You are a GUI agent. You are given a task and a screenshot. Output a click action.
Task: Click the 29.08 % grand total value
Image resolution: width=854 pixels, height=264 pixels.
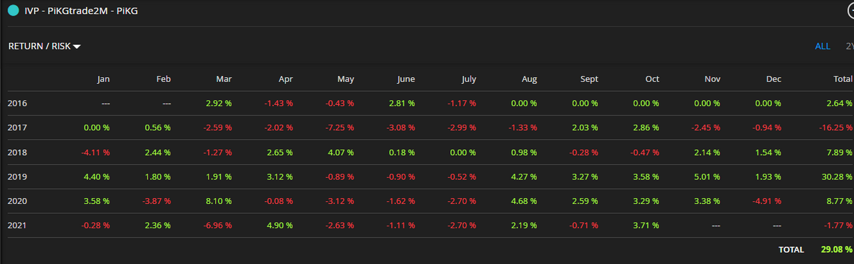[835, 250]
